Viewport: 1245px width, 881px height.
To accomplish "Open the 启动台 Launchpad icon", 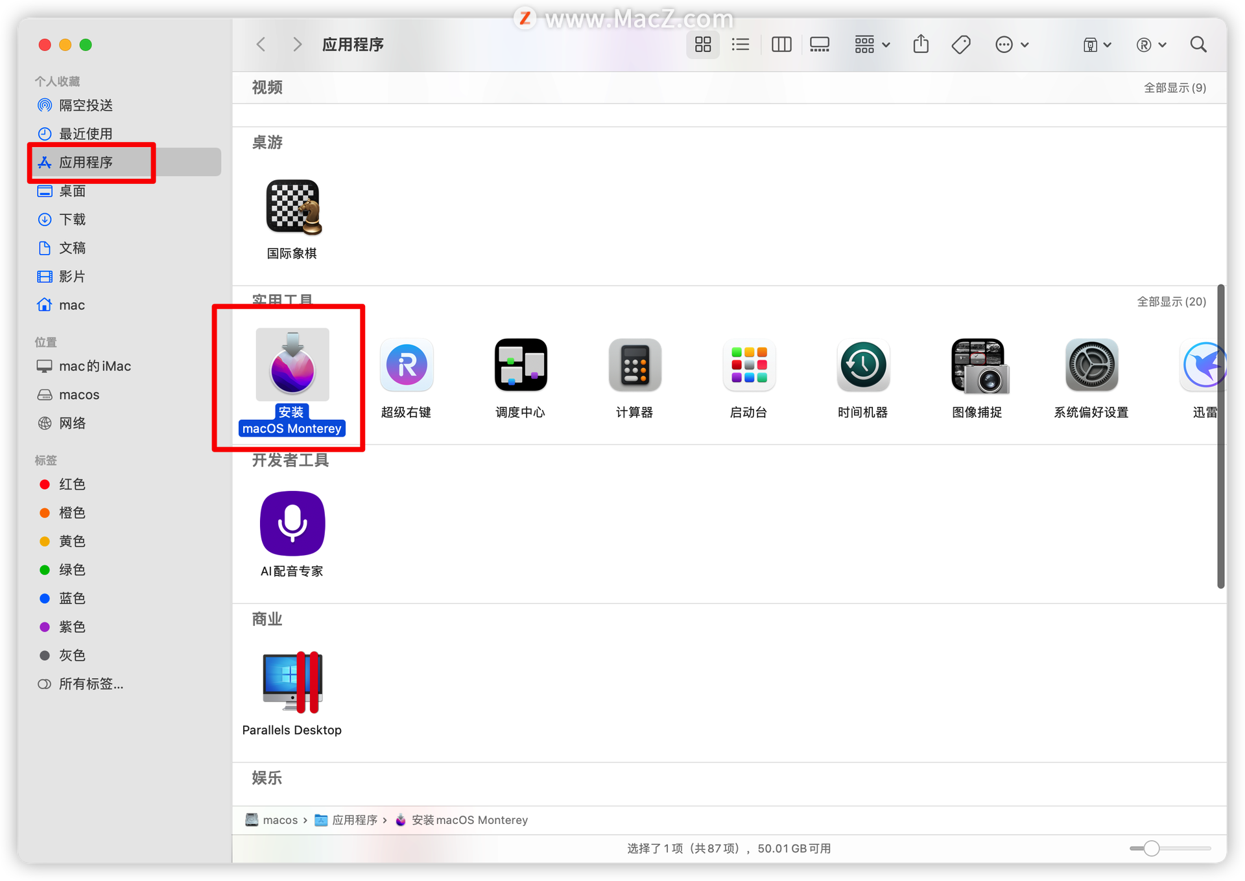I will point(749,365).
